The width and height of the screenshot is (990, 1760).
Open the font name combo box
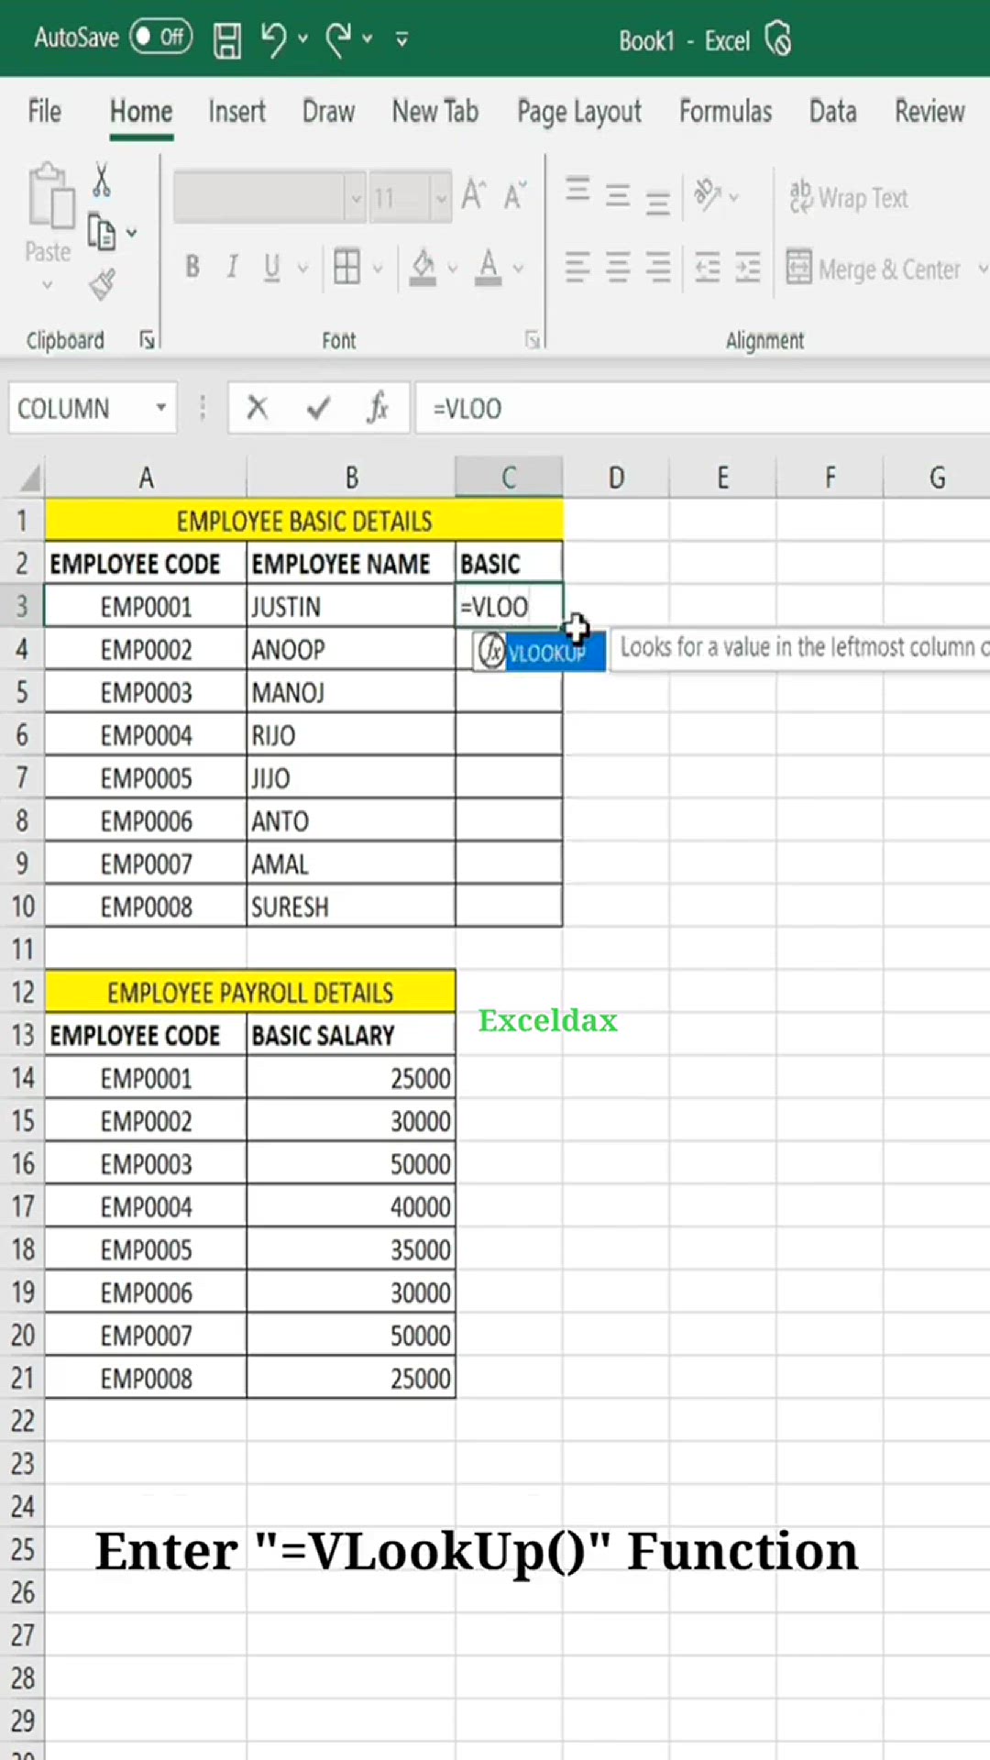(x=270, y=196)
